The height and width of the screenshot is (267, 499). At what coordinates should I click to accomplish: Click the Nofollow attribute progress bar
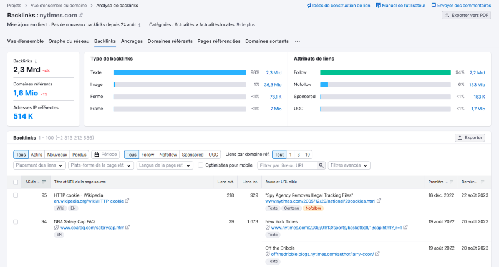(x=385, y=85)
